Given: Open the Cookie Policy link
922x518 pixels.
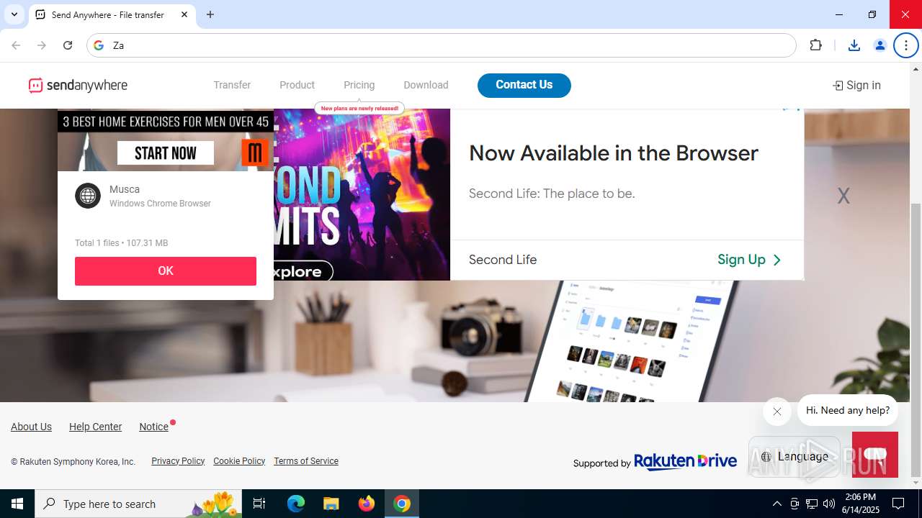Looking at the screenshot, I should pos(239,461).
